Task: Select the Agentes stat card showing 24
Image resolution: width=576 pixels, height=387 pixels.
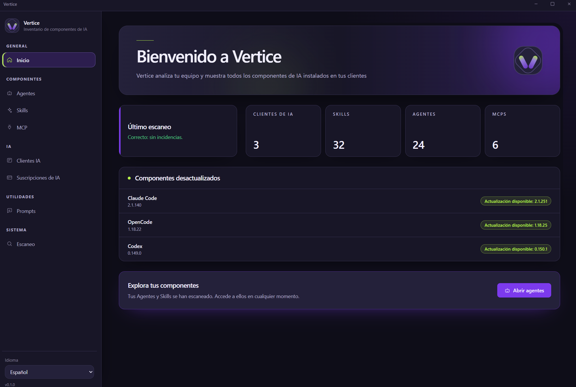Action: pyautogui.click(x=443, y=131)
